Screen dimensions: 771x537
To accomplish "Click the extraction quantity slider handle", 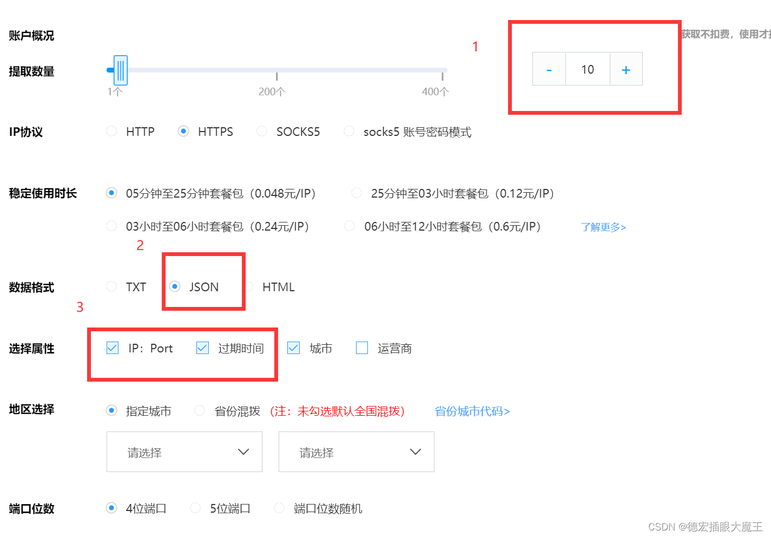I will pos(121,70).
